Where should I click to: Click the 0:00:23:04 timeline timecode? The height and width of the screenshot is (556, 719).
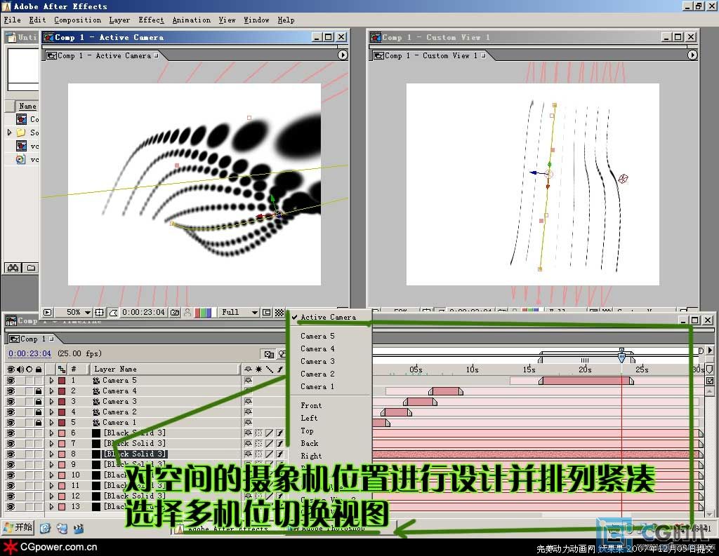(x=29, y=353)
